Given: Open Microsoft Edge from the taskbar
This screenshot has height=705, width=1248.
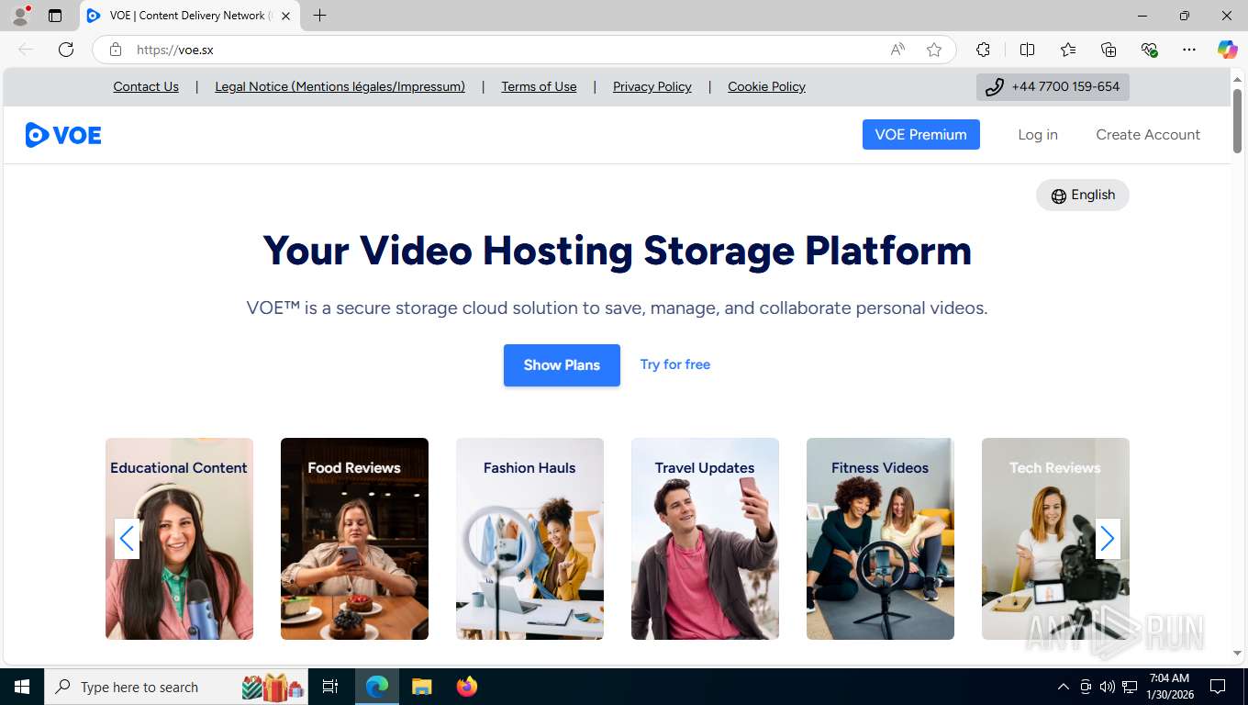Looking at the screenshot, I should 377,687.
